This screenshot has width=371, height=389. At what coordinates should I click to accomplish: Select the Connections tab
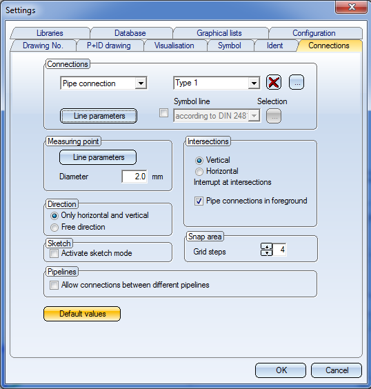[329, 46]
